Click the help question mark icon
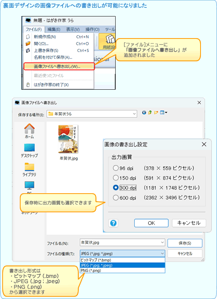The width and height of the screenshot is (217, 299). coord(113,223)
